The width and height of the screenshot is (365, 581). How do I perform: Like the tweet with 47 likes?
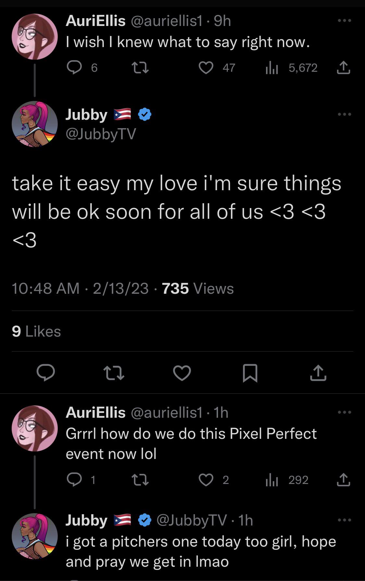tap(206, 68)
